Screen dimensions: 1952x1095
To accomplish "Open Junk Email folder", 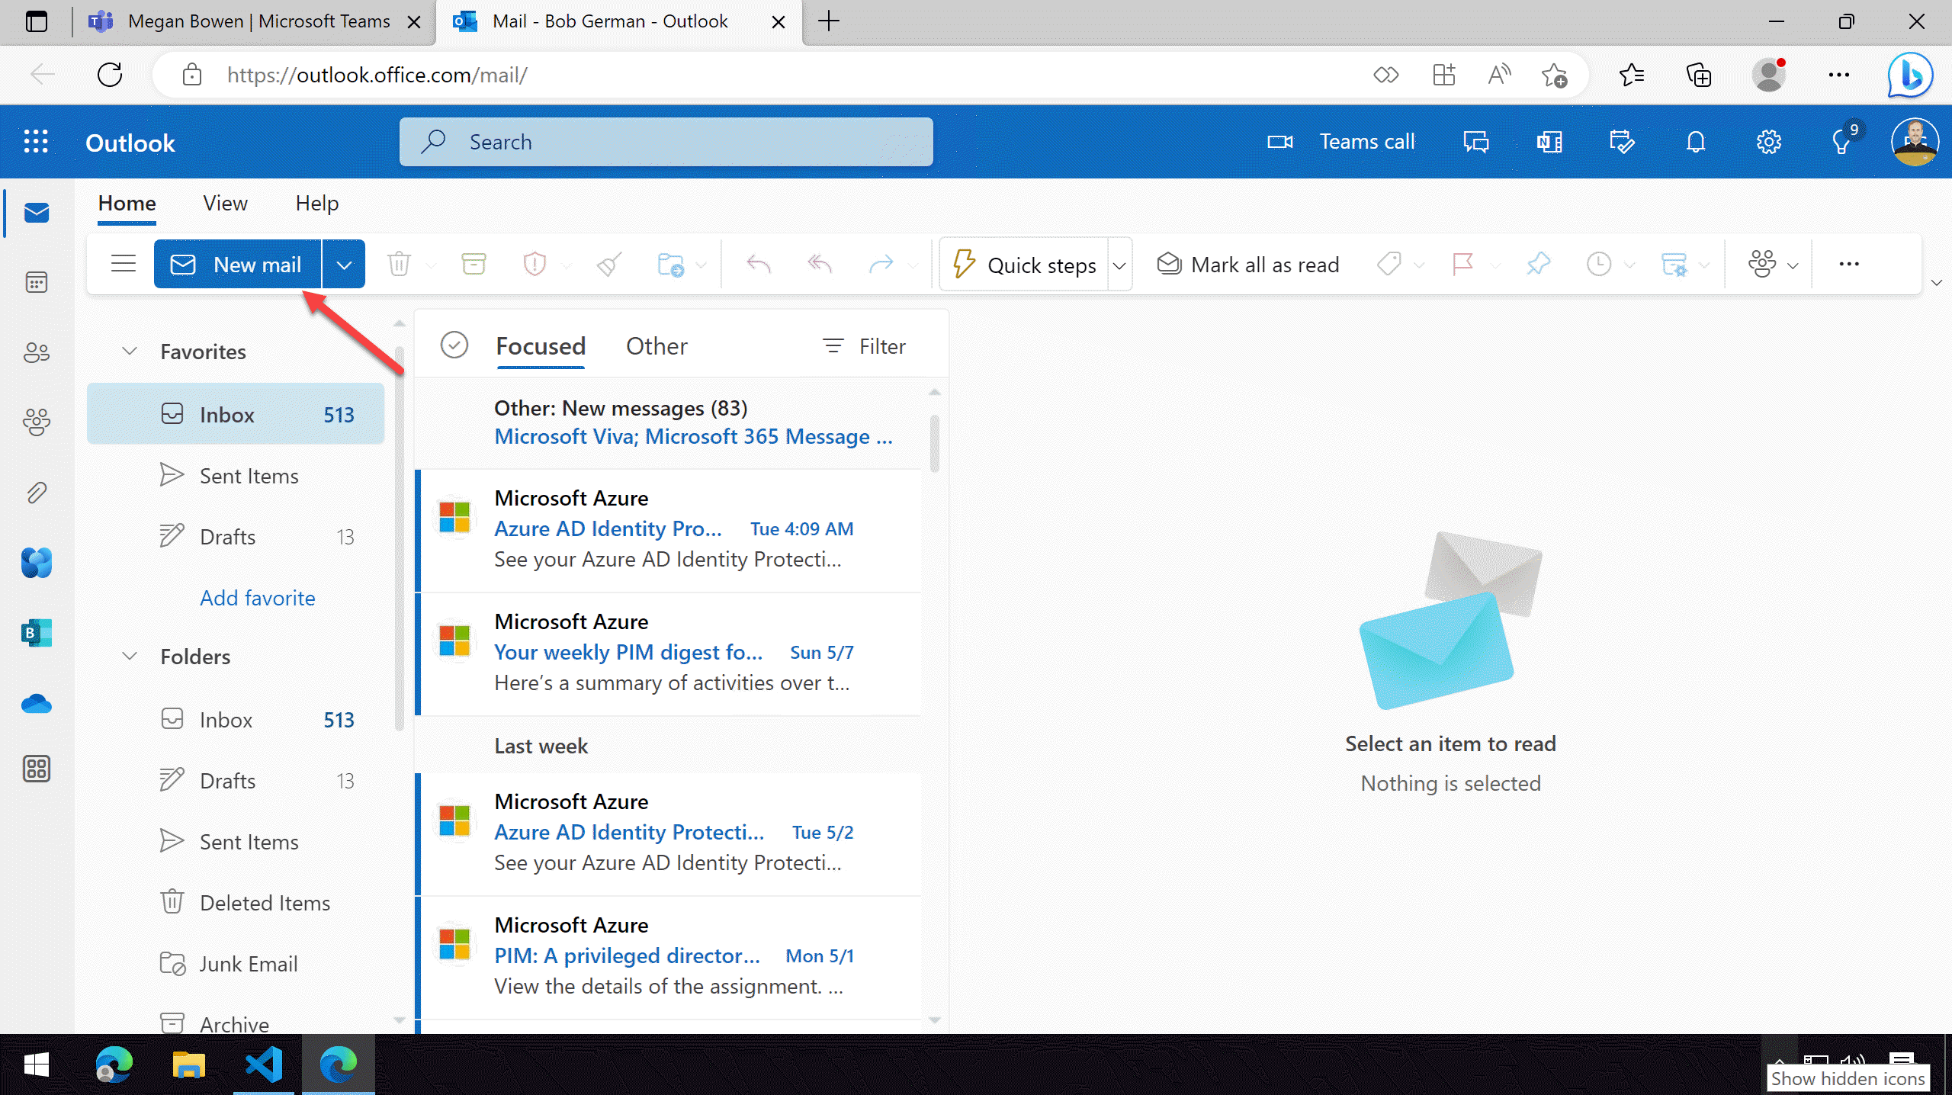I will pyautogui.click(x=235, y=964).
